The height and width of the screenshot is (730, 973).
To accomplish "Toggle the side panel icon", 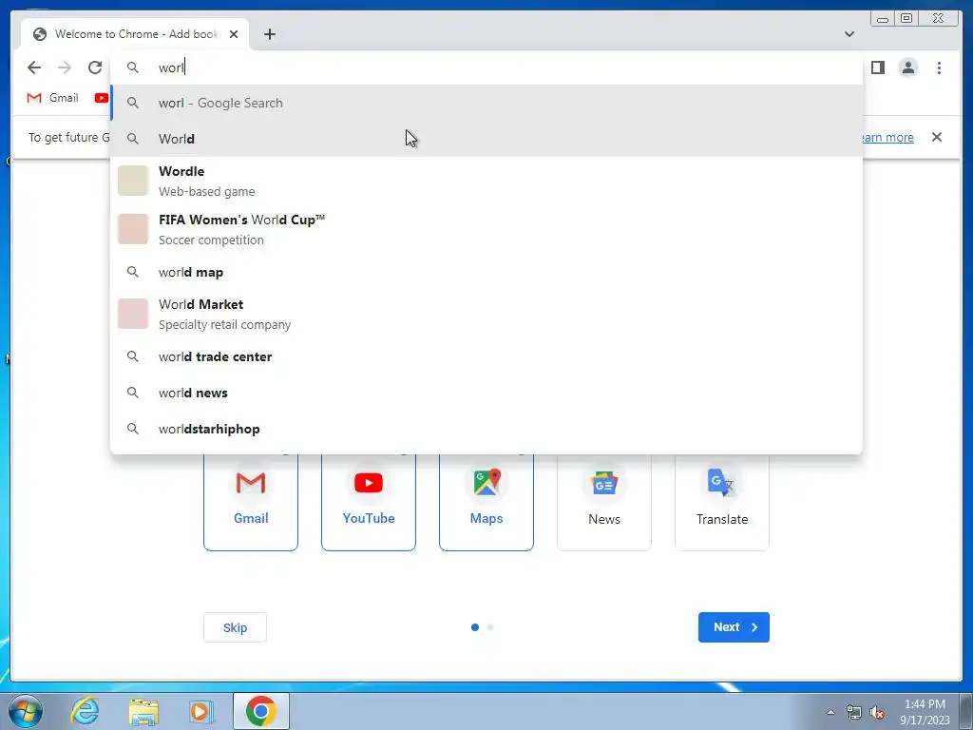I will click(x=877, y=67).
